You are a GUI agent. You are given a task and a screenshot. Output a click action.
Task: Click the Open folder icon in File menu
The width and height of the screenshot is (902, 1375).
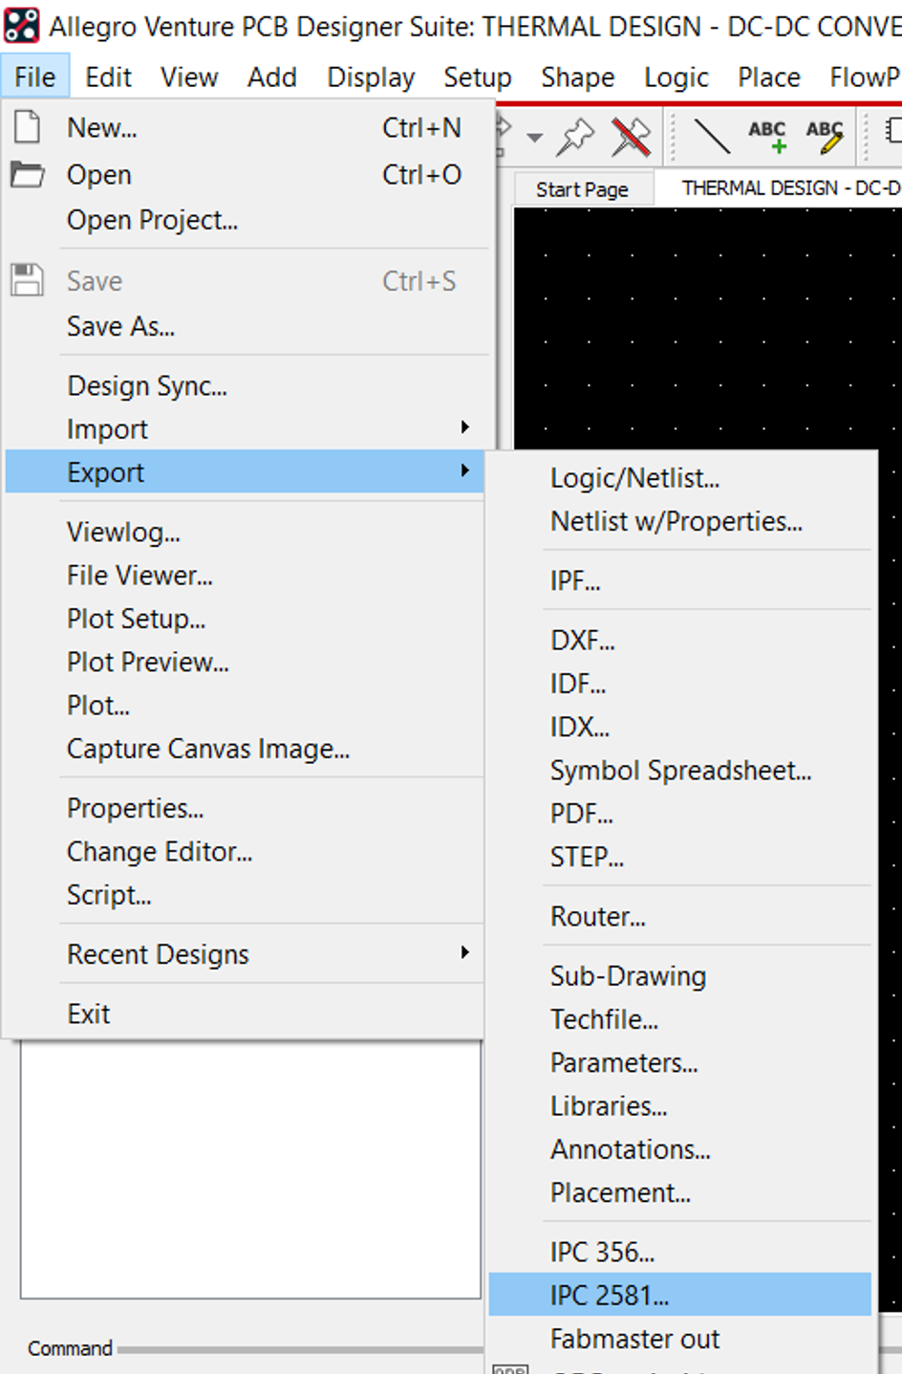27,175
